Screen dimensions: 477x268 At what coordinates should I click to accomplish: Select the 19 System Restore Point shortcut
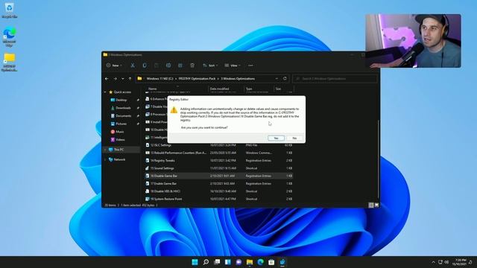(x=218, y=199)
